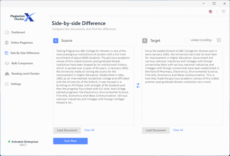Click the Source 'A' badge icon
This screenshot has width=230, height=156.
[x=56, y=41]
